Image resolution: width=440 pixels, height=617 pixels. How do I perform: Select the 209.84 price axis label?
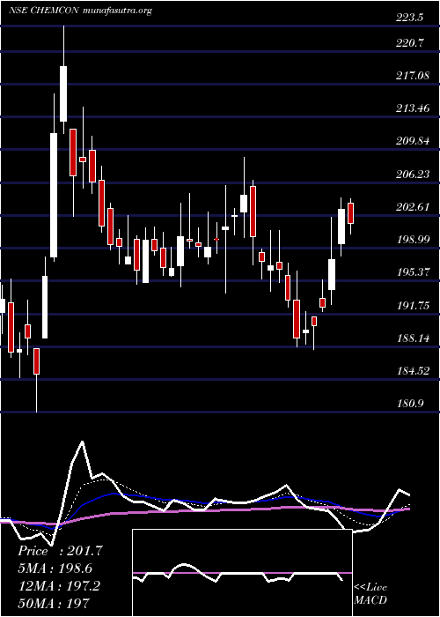pos(413,141)
